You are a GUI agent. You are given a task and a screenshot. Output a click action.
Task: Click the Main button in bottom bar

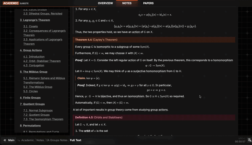coord(9,140)
